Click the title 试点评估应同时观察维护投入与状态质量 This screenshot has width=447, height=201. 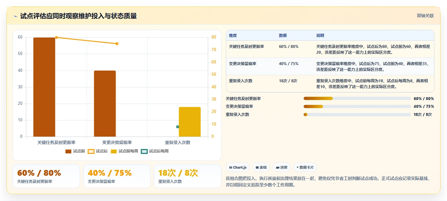(78, 16)
